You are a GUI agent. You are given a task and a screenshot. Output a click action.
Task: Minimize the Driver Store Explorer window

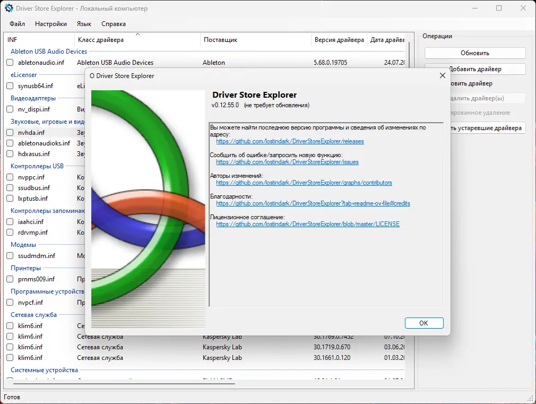click(475, 8)
